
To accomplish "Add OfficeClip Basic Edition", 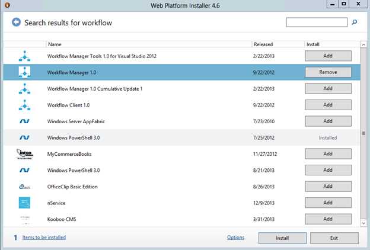I will click(x=328, y=187).
